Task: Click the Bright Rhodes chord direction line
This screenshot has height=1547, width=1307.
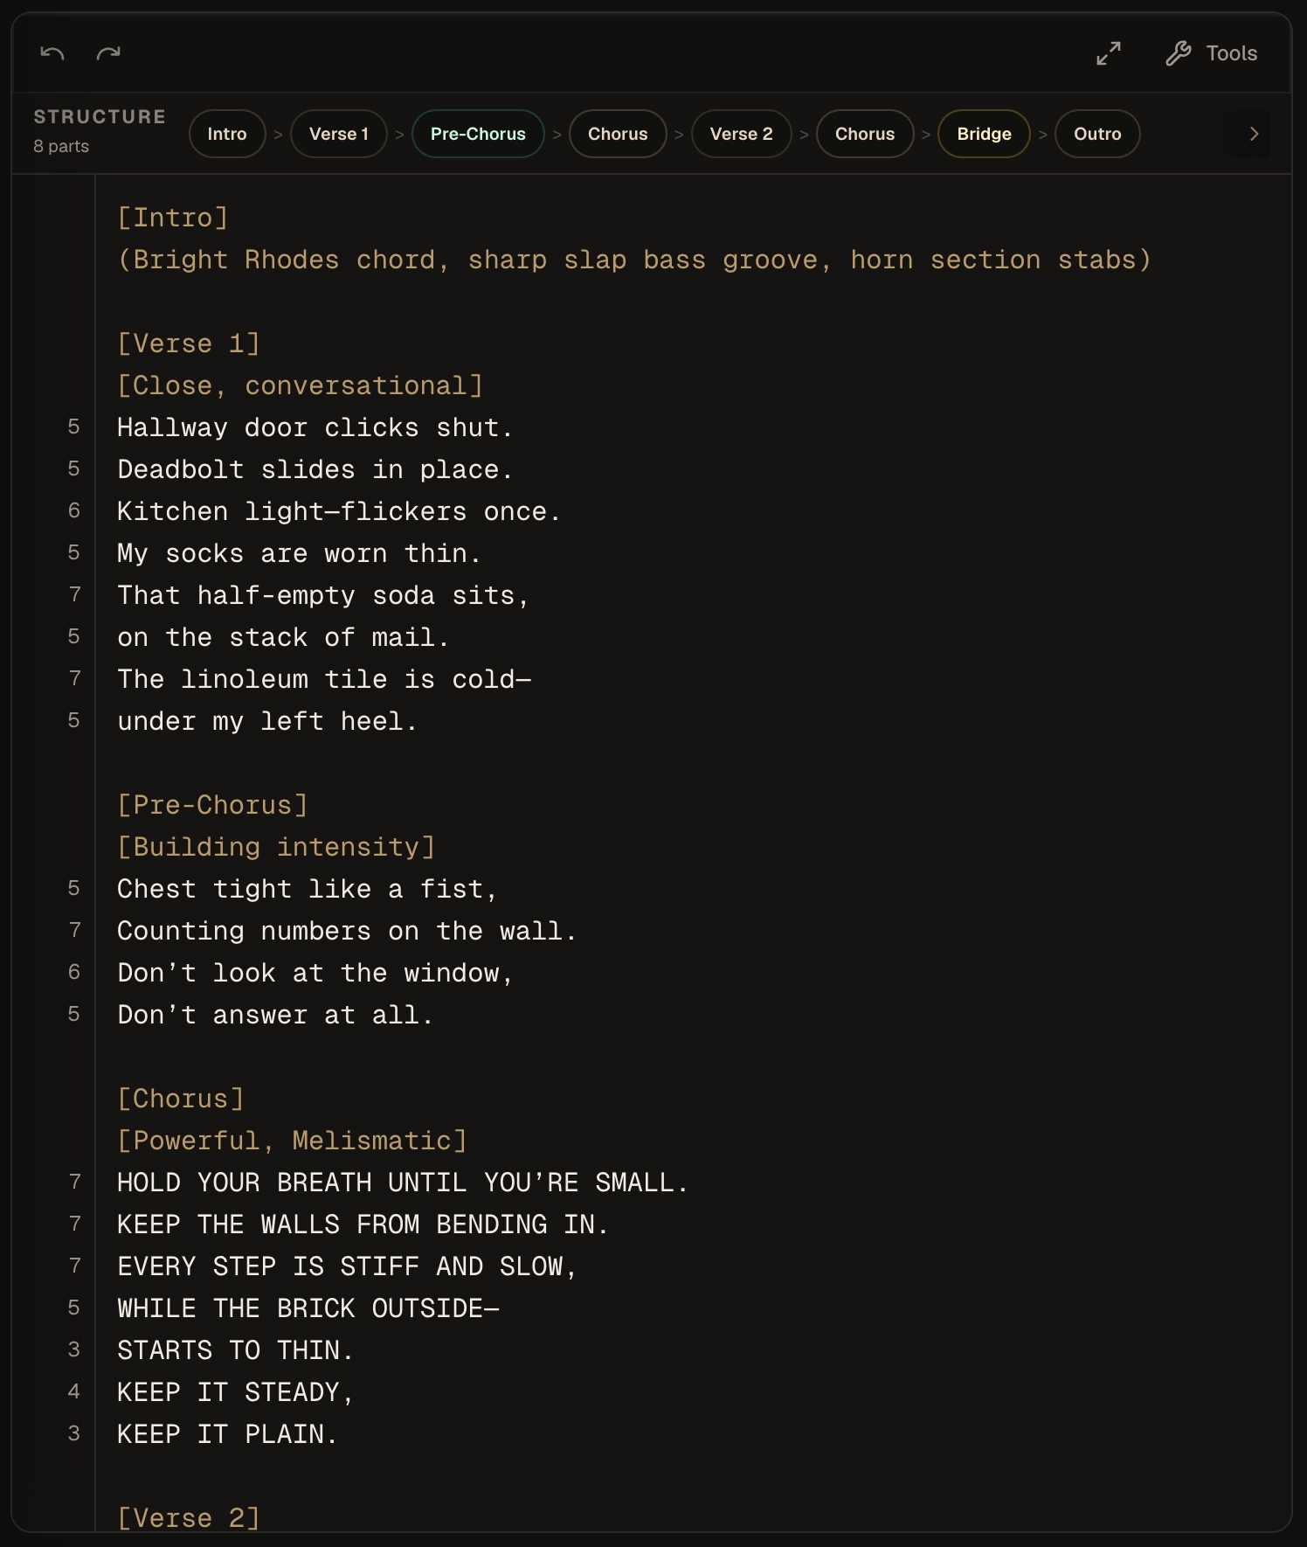Action: (x=635, y=260)
